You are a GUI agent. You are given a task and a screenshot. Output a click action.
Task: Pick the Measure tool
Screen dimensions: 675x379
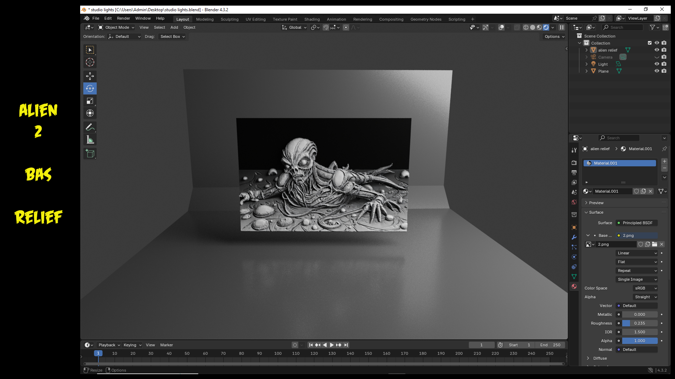(x=90, y=140)
